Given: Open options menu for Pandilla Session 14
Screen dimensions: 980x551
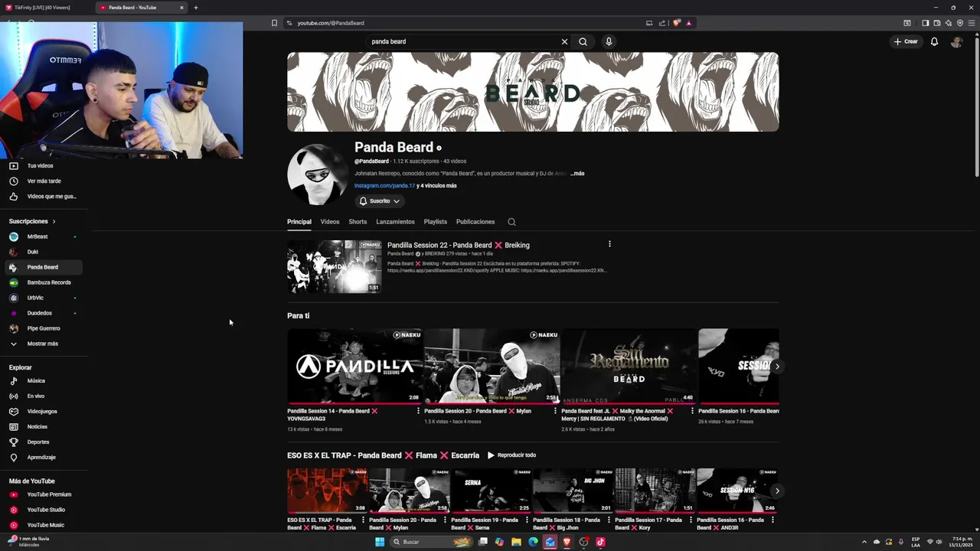Looking at the screenshot, I should pos(418,411).
